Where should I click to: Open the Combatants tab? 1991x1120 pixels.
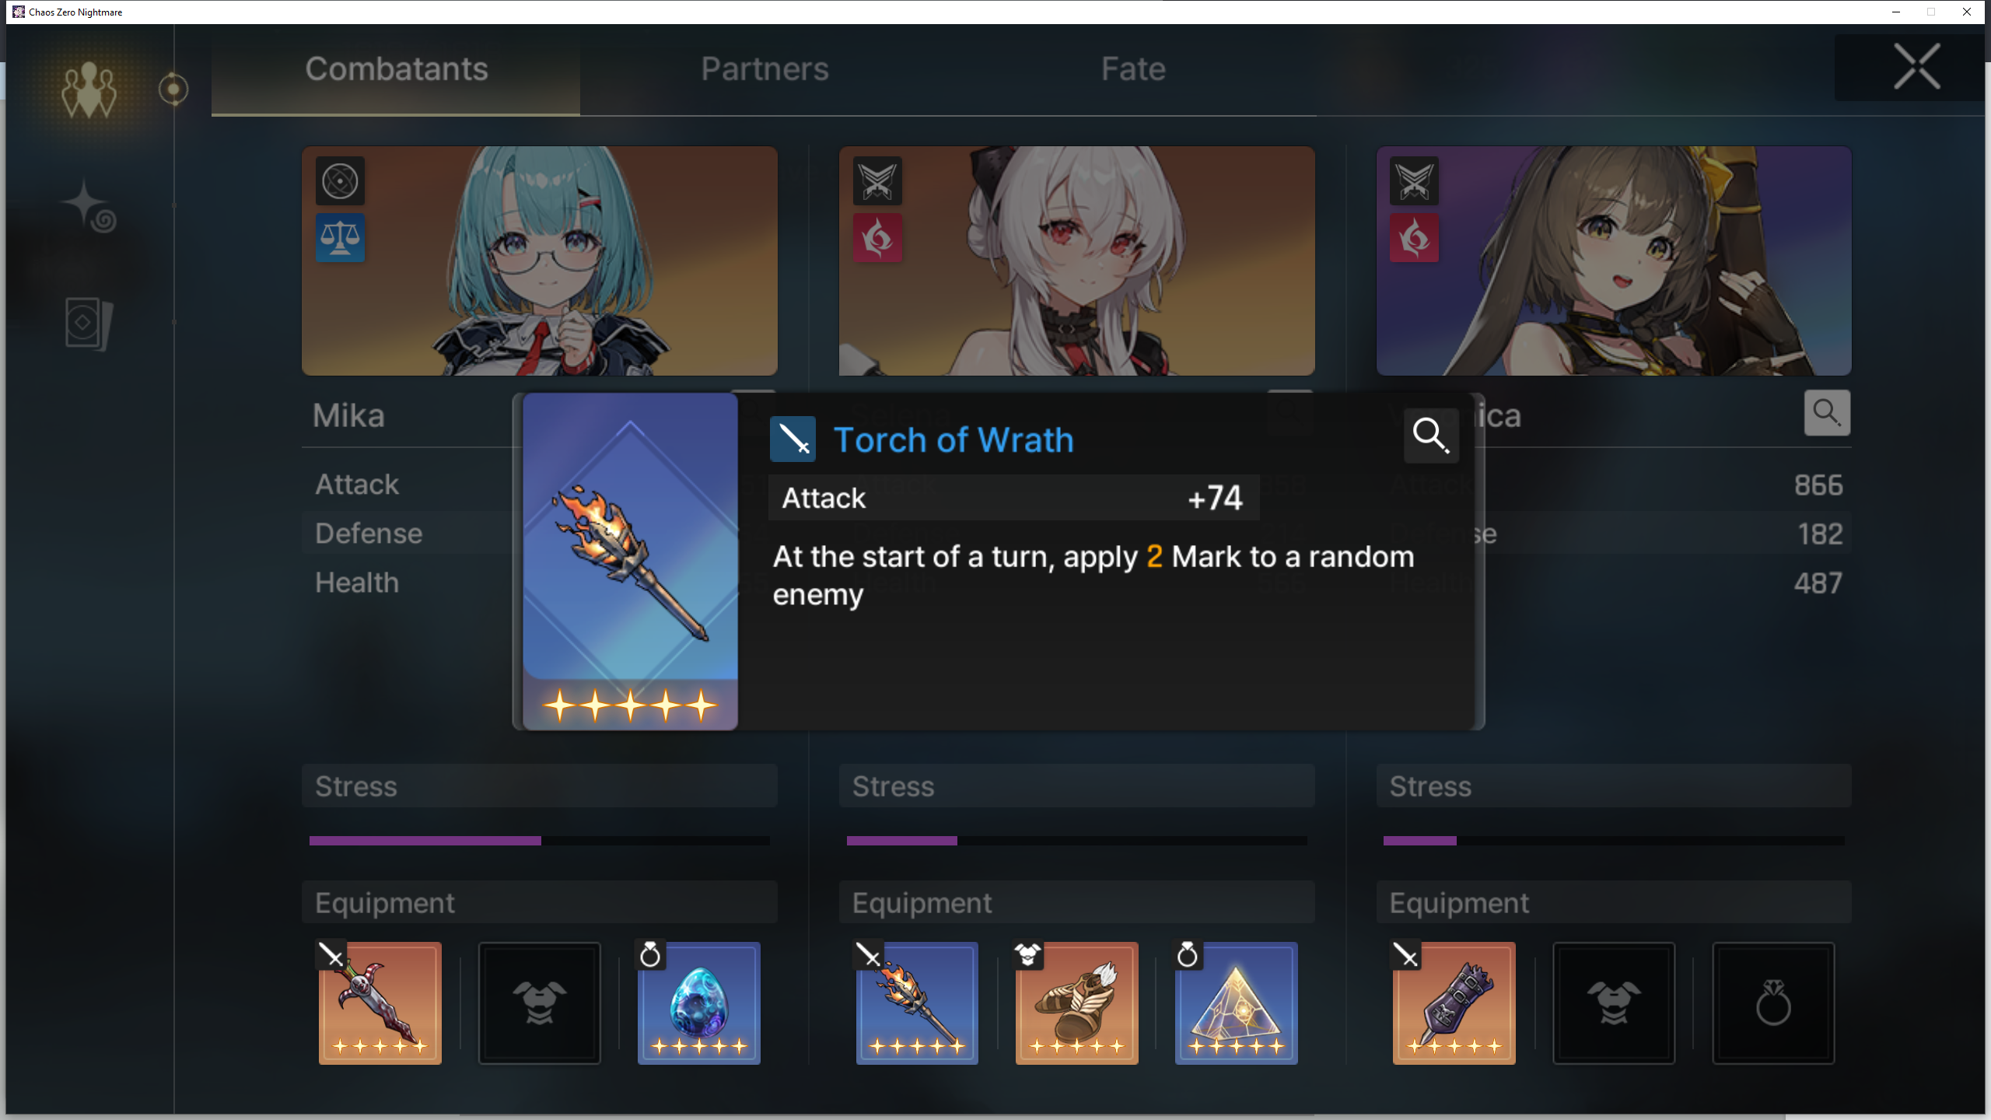tap(396, 69)
